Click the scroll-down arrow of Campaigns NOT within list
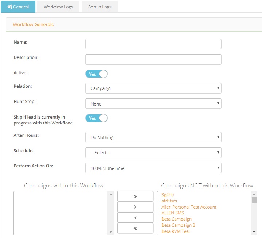The width and height of the screenshot is (262, 238). pyautogui.click(x=254, y=232)
